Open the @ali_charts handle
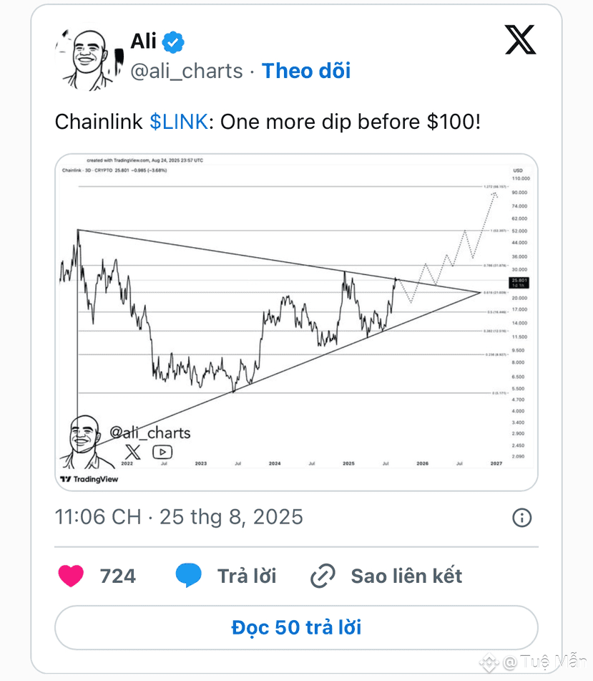 click(187, 71)
